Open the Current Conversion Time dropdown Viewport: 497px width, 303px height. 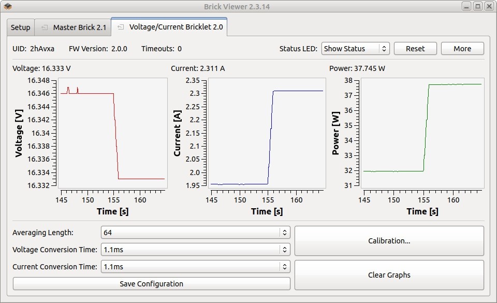(196, 267)
